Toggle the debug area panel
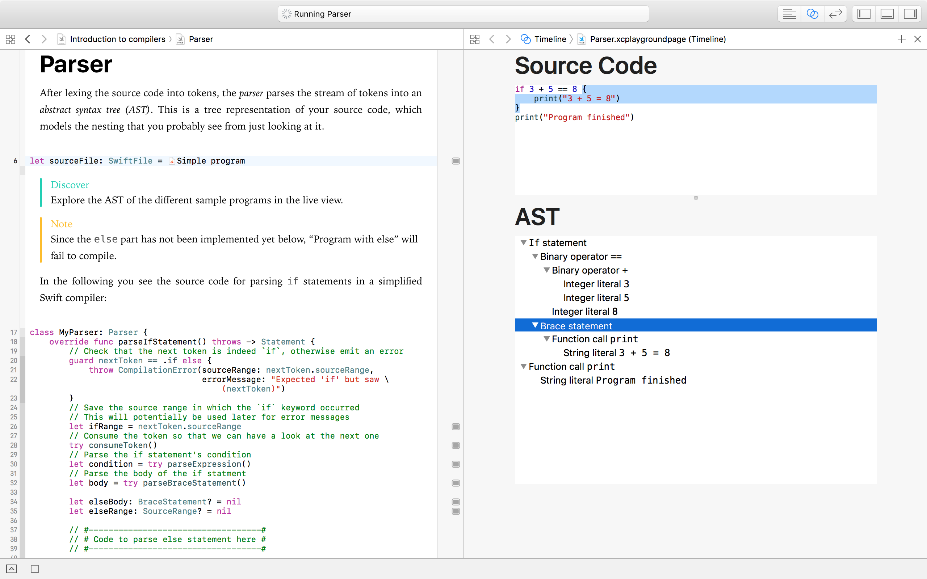 click(887, 14)
